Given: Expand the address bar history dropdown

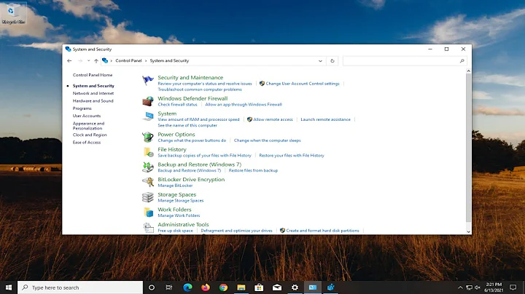Looking at the screenshot, I should (x=320, y=61).
